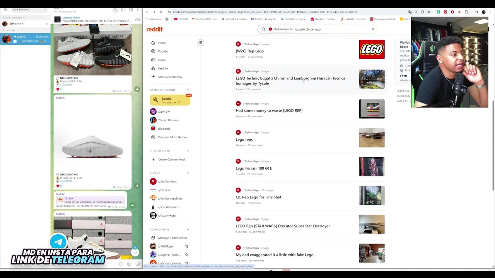495x278 pixels.
Task: Open post LEGO Technic Bugatti Chiron and Lamborghini
Action: [290, 81]
